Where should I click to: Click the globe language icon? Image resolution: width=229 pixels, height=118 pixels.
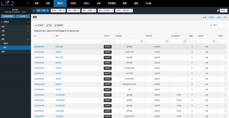[x=218, y=10]
